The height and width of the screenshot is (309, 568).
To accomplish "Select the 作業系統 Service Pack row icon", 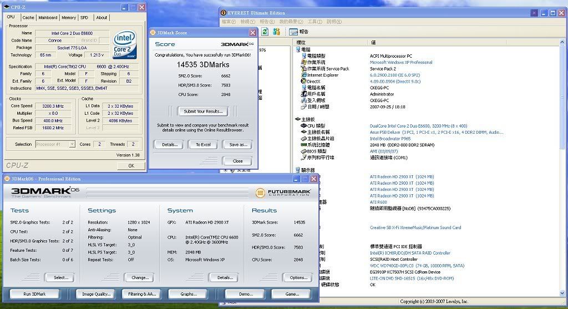I will coord(304,68).
